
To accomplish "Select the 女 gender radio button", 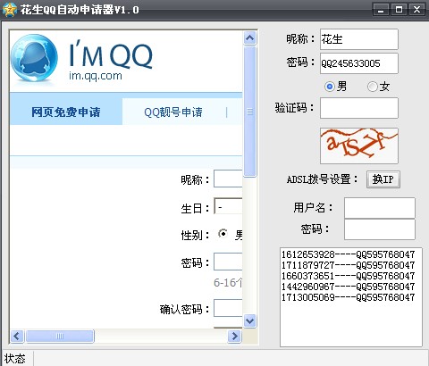I will pyautogui.click(x=373, y=87).
